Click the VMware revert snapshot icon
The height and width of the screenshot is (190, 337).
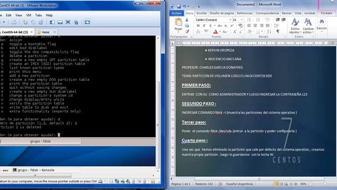pyautogui.click(x=33, y=22)
